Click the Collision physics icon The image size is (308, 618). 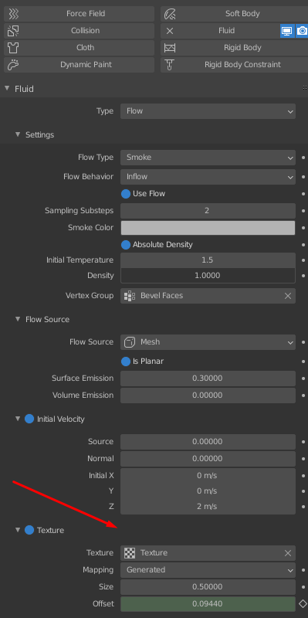point(13,31)
